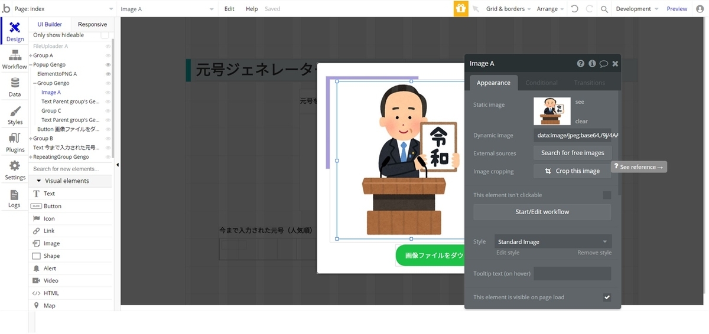Open the Standard Image style dropdown

coord(552,242)
